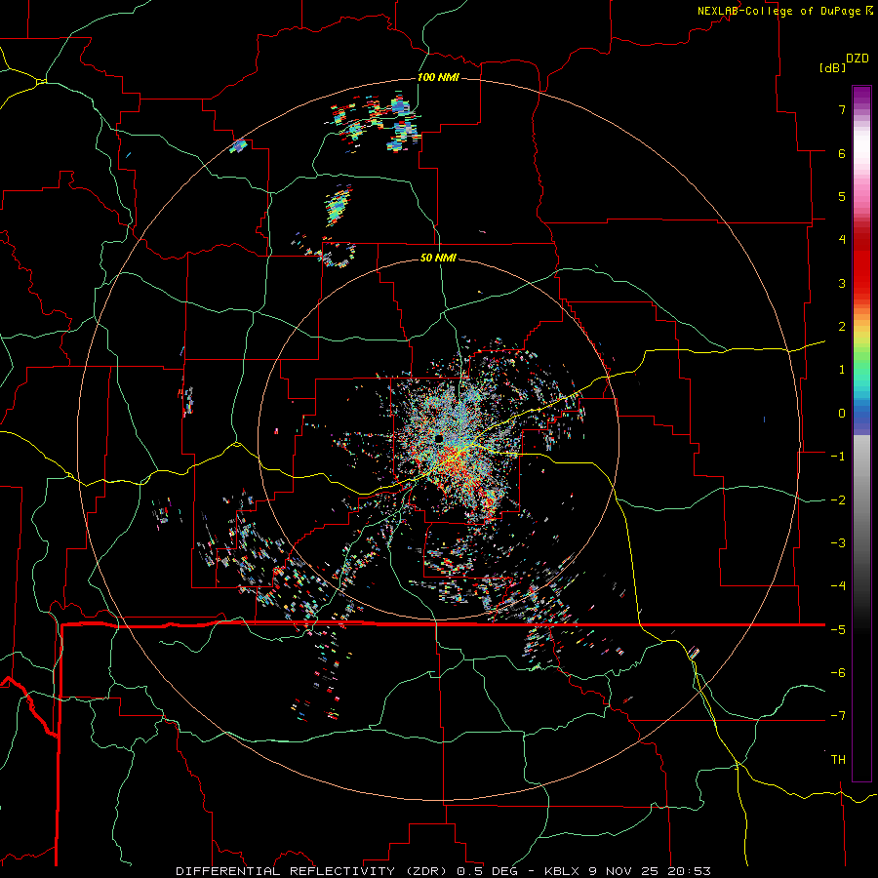Click the -2 scale label
878x878 pixels.
click(838, 499)
